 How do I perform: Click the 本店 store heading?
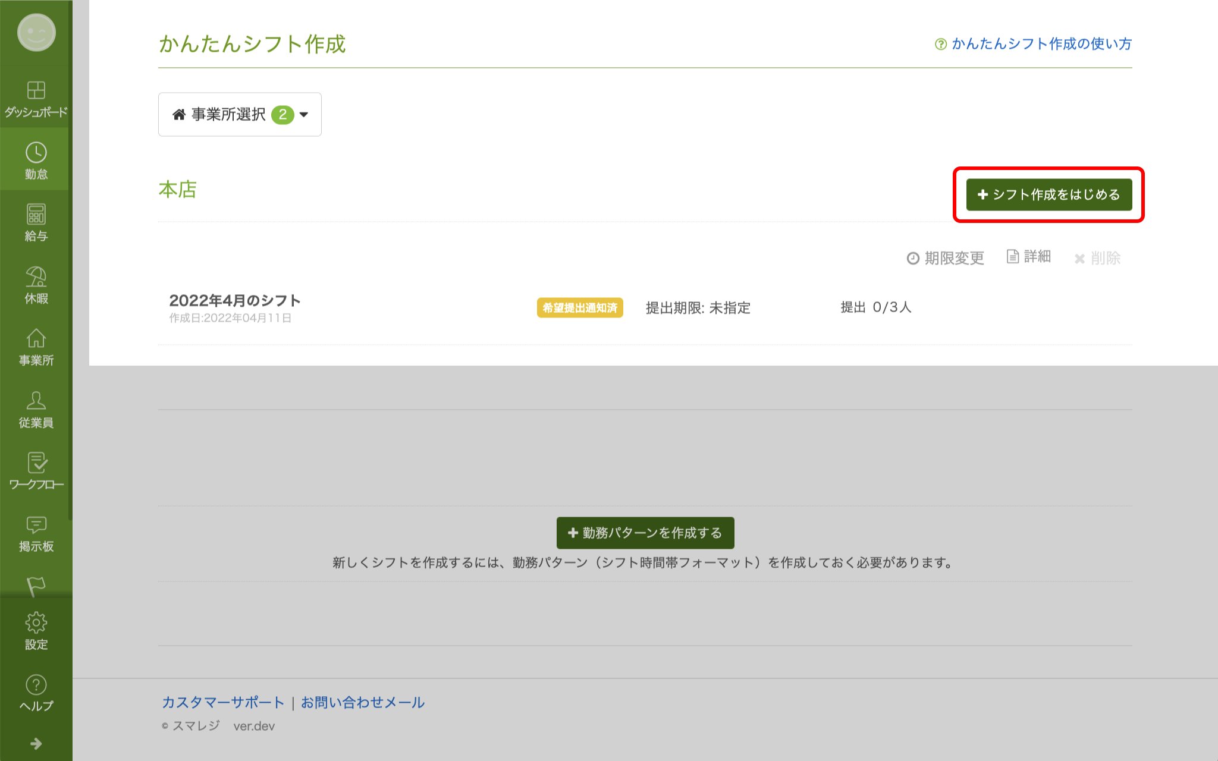177,190
